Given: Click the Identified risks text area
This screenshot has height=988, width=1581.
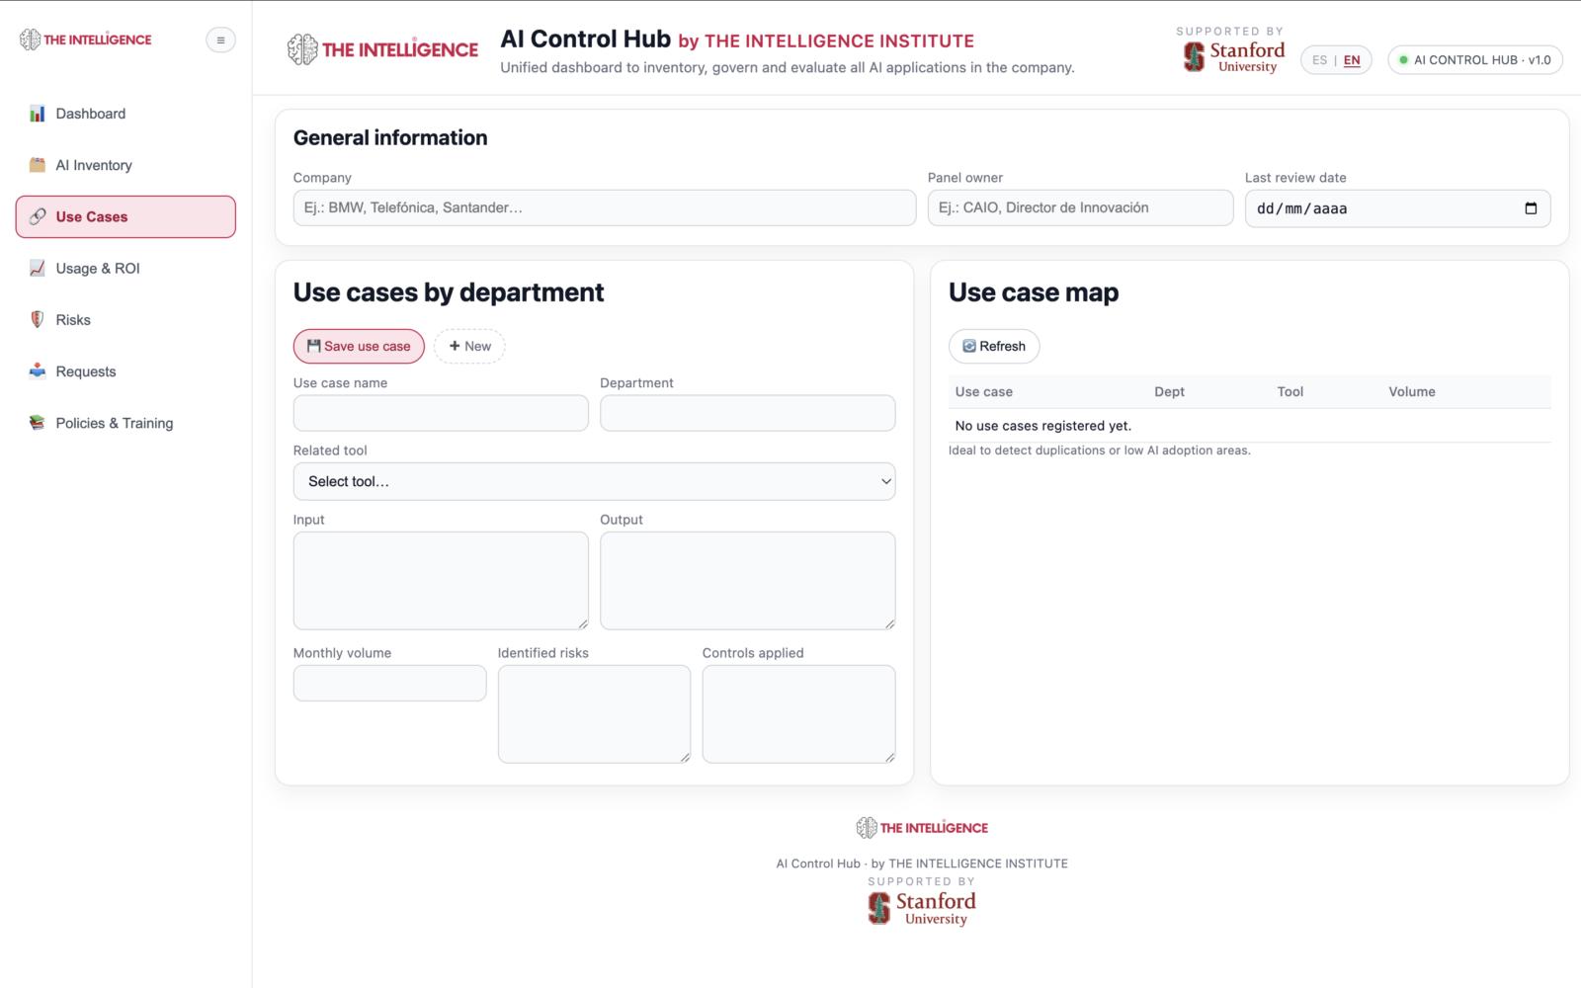Looking at the screenshot, I should tap(594, 713).
